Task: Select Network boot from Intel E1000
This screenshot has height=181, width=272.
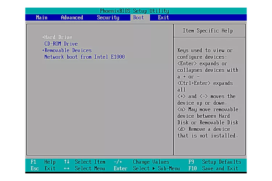Action: [85, 57]
